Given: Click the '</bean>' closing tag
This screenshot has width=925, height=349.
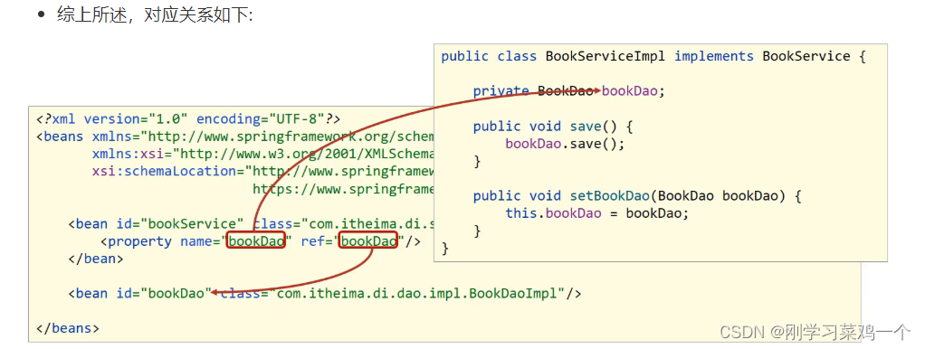Looking at the screenshot, I should click(x=96, y=259).
